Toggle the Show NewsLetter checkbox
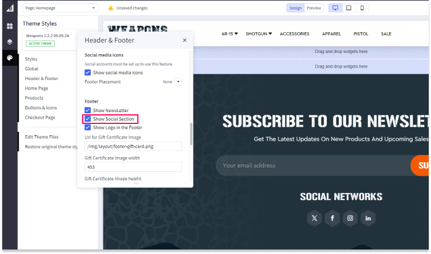This screenshot has width=431, height=254. (x=88, y=110)
